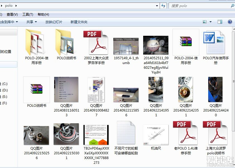Click the file list scrollbar up arrow

[234, 29]
